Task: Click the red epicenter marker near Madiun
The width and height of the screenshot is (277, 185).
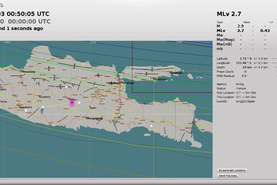Action: pos(72,102)
